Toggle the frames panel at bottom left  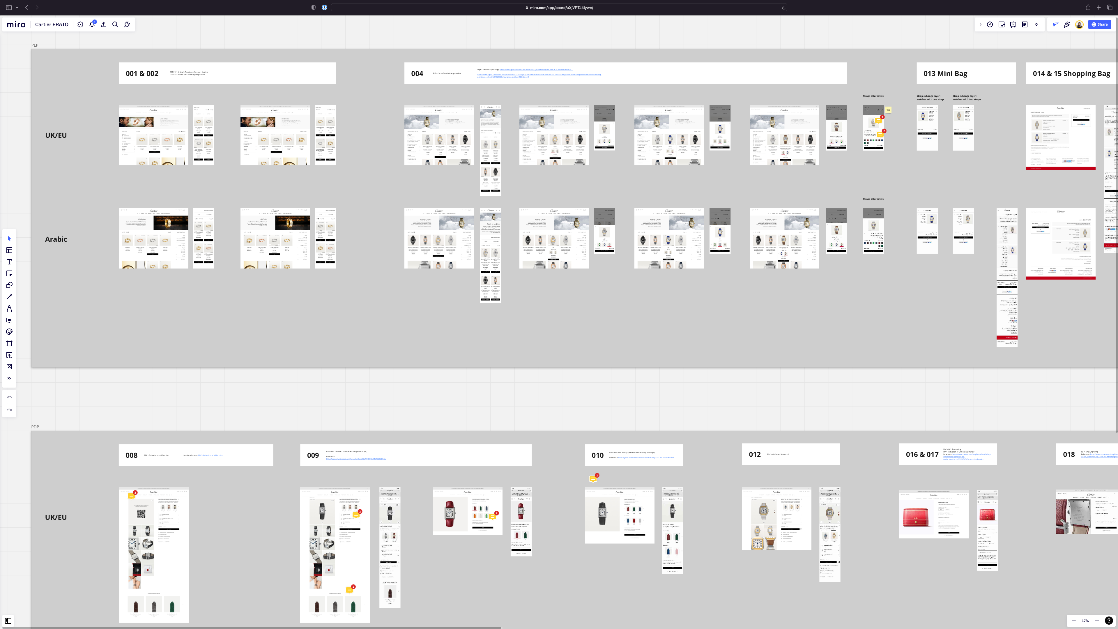[8, 621]
